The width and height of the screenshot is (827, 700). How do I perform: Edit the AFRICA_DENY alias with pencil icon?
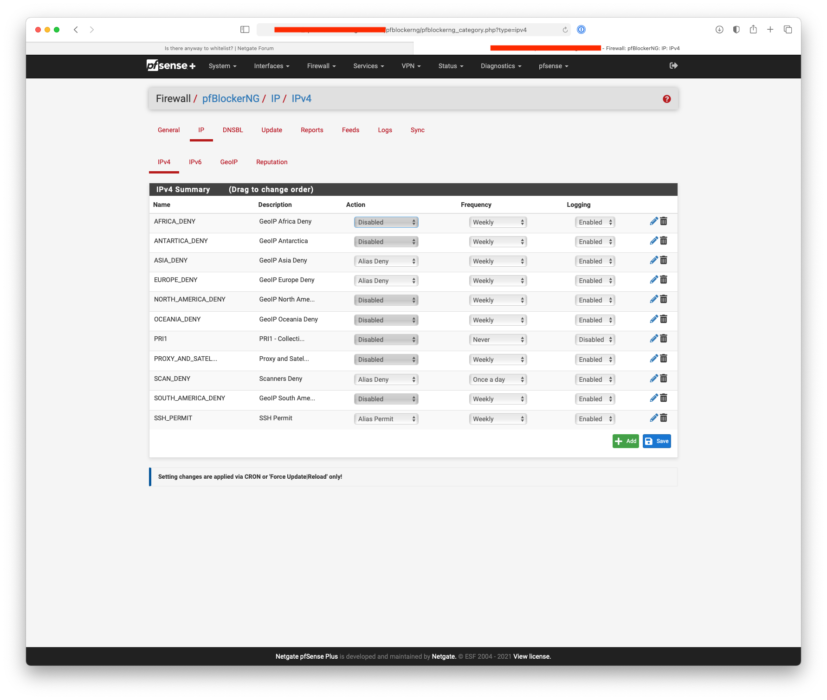(653, 221)
